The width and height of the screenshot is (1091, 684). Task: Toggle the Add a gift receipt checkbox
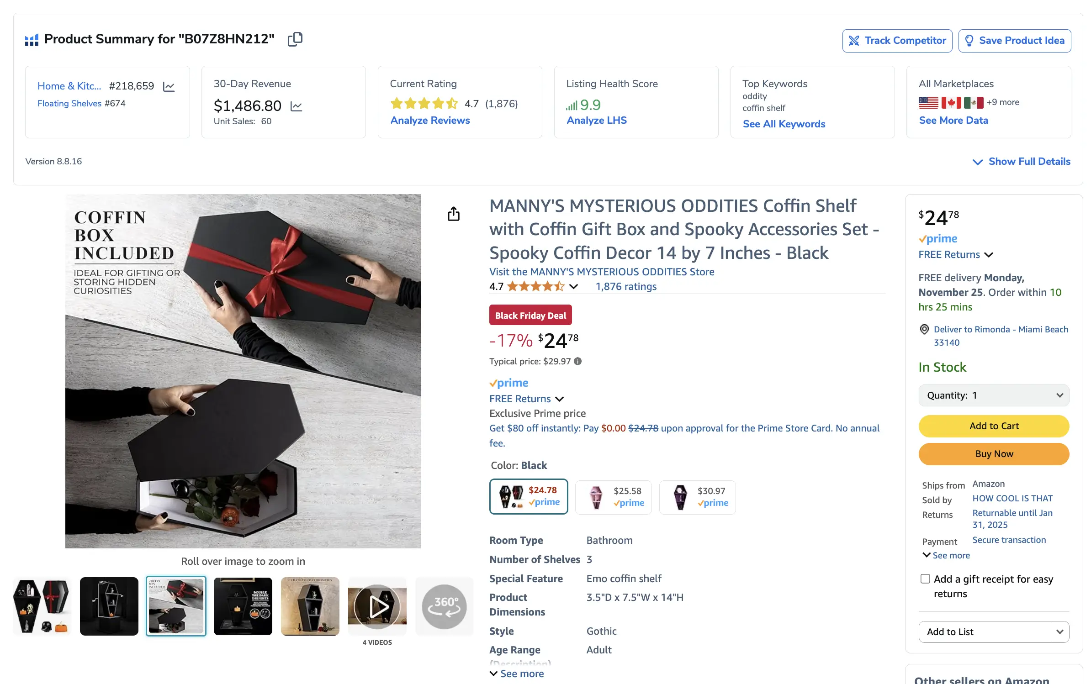(924, 579)
